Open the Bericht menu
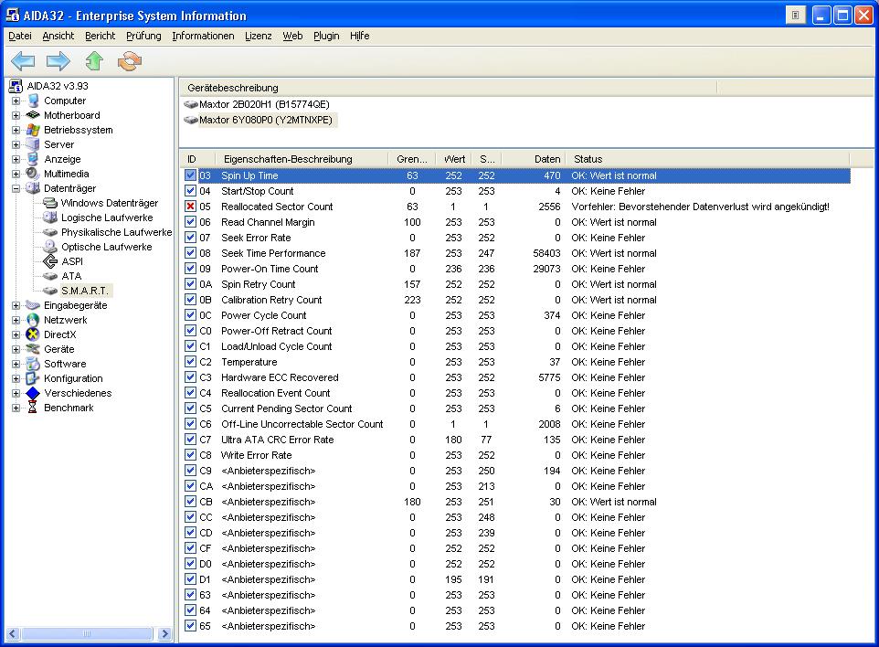Viewport: 879px width, 647px height. (100, 36)
